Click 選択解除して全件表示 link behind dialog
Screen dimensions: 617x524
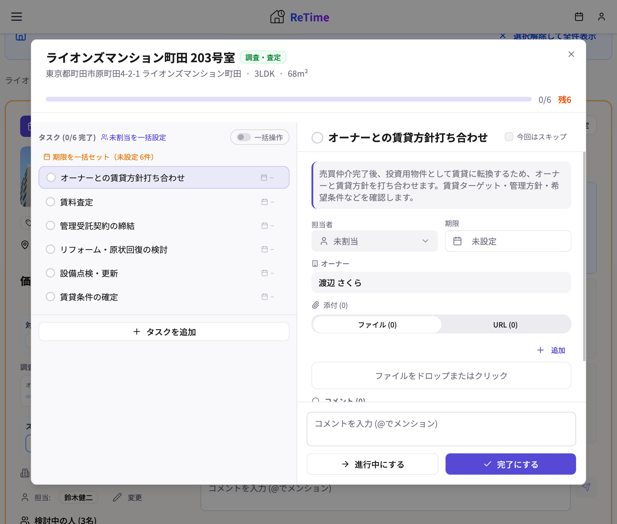point(554,36)
